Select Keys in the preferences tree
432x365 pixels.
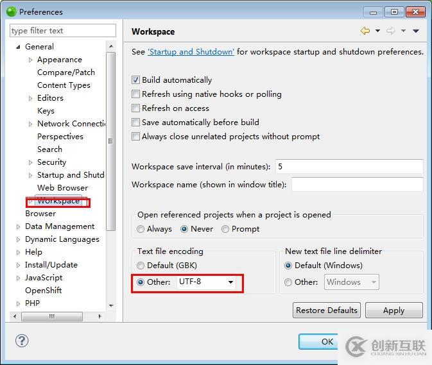pyautogui.click(x=46, y=111)
